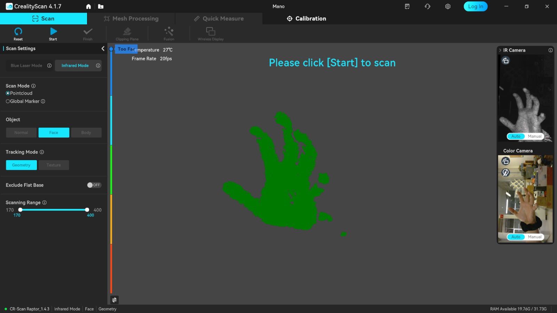Screen dimensions: 557x313
Task: Click the RAM Available status text
Action: pos(518,309)
